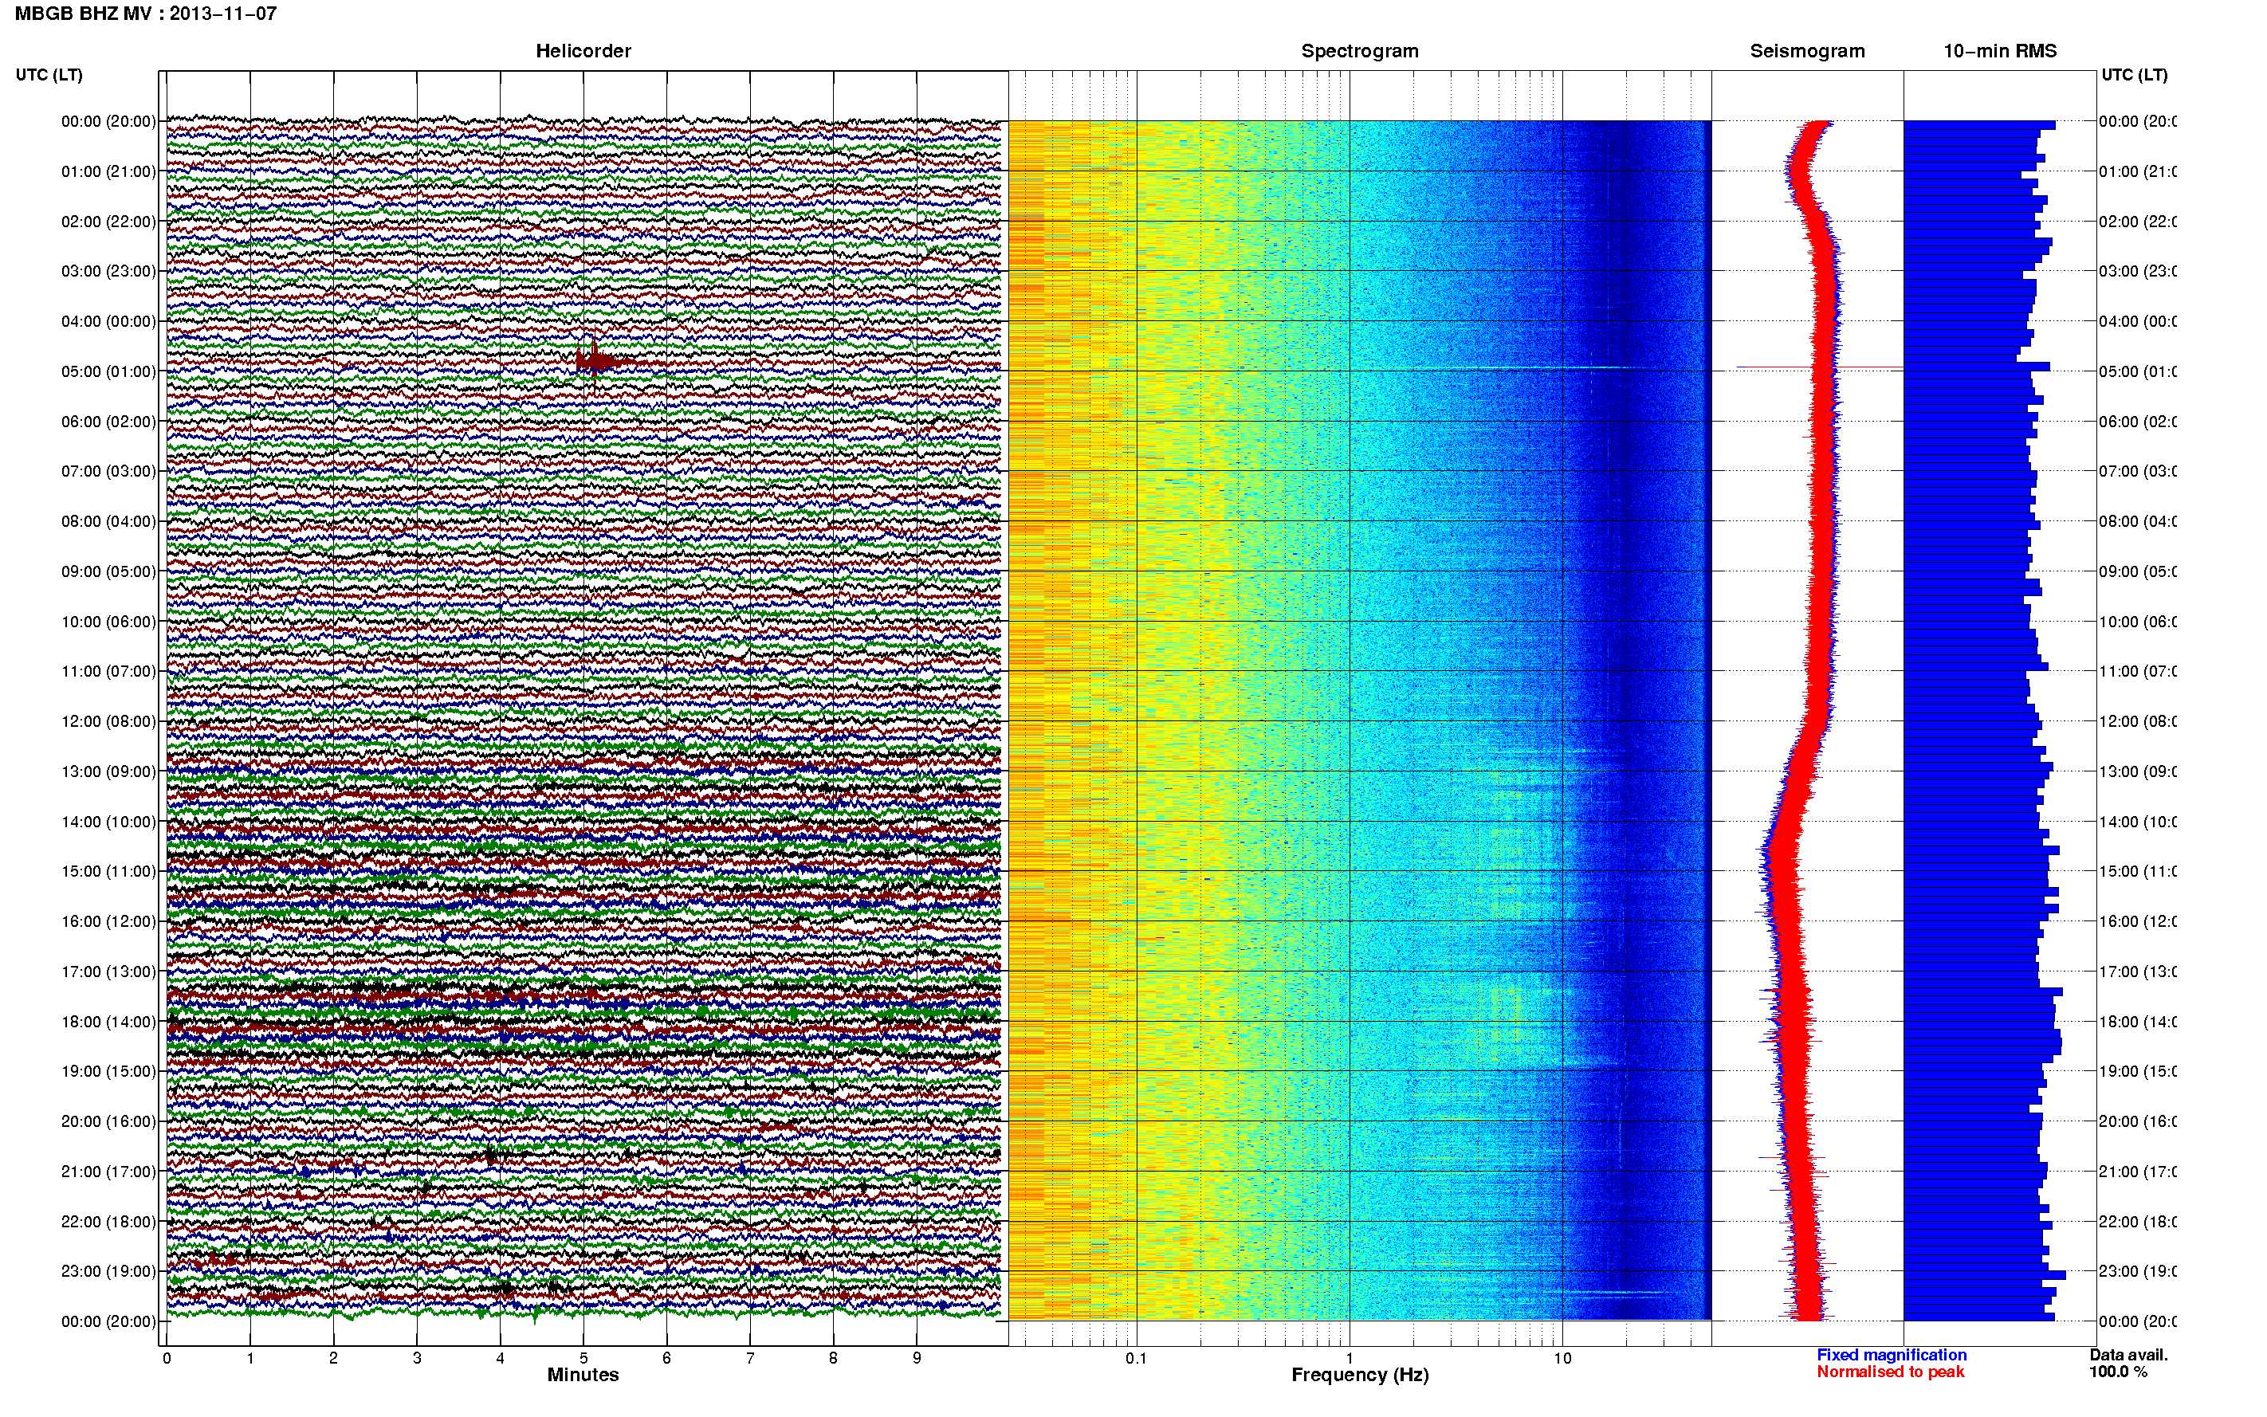2267x1417 pixels.
Task: Click the left 10:00 (06:00) time label
Action: pyautogui.click(x=108, y=622)
